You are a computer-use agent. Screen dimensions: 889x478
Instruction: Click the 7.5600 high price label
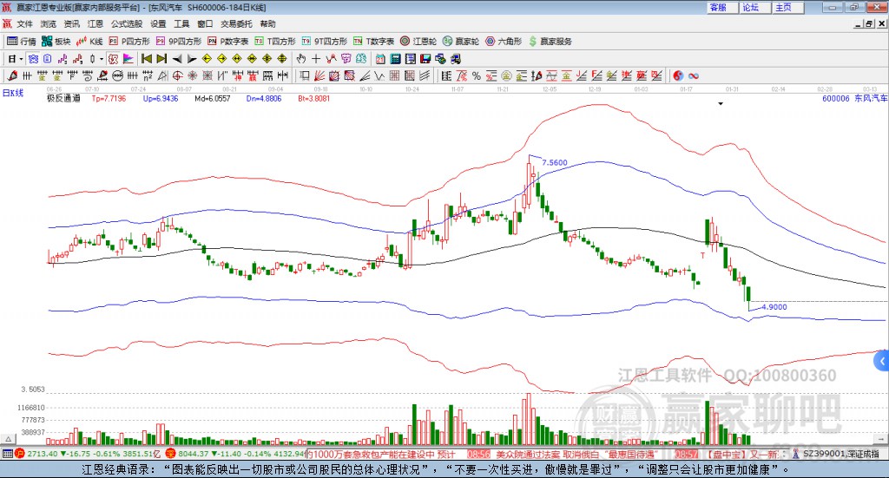click(555, 162)
